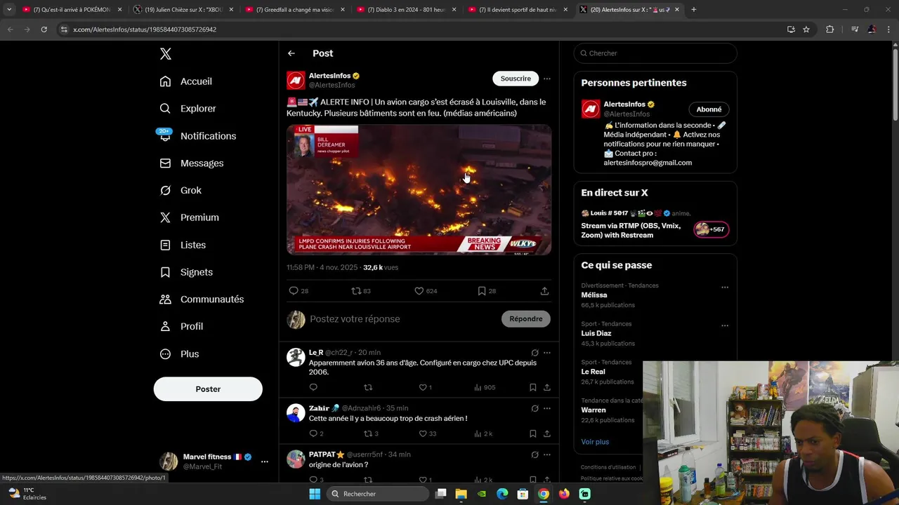Open a new browser tab
The width and height of the screenshot is (899, 505).
693,10
